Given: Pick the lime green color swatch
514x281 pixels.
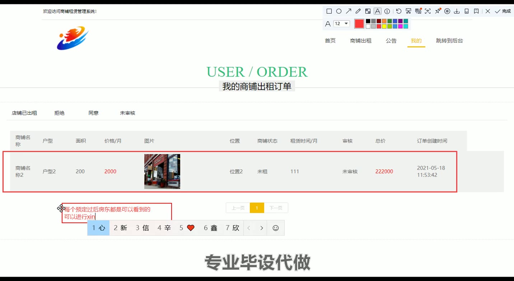Looking at the screenshot, I should pos(389,26).
